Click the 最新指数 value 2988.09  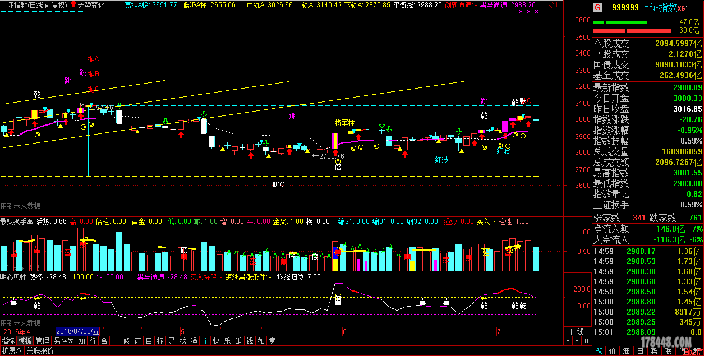[x=688, y=88]
